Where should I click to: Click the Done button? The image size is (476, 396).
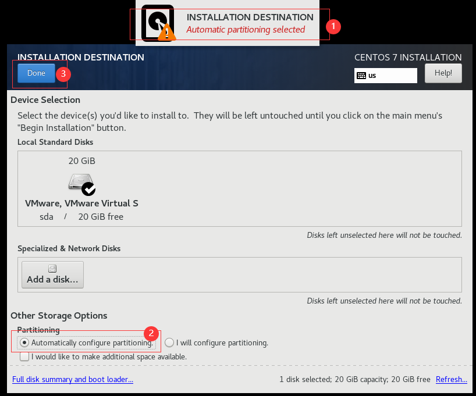coord(35,73)
